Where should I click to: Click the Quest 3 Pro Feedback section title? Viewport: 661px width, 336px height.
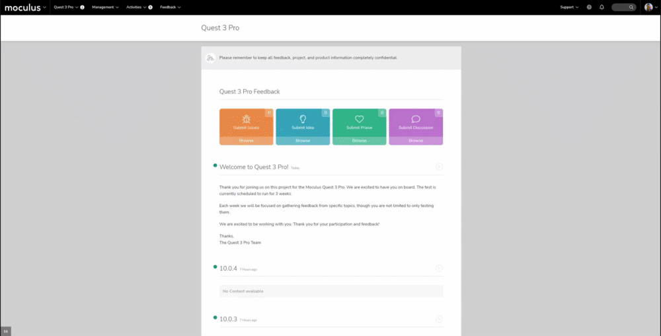[x=250, y=91]
